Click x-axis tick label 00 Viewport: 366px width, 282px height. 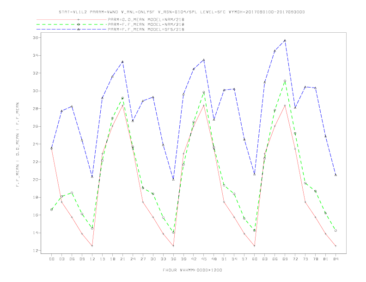(x=52, y=259)
